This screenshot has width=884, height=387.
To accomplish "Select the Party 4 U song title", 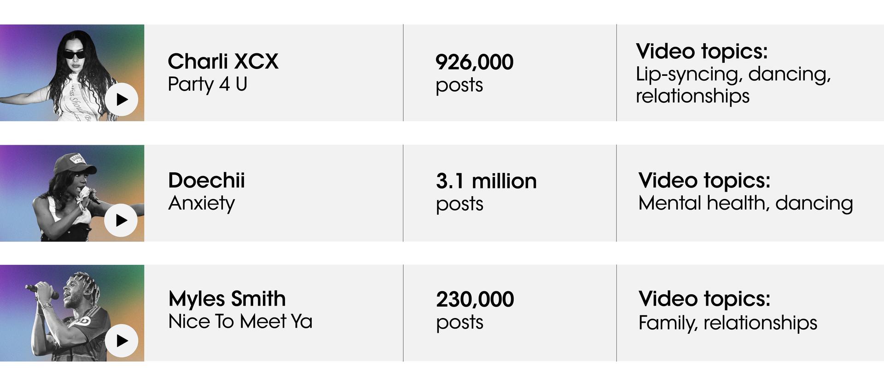I will point(208,84).
